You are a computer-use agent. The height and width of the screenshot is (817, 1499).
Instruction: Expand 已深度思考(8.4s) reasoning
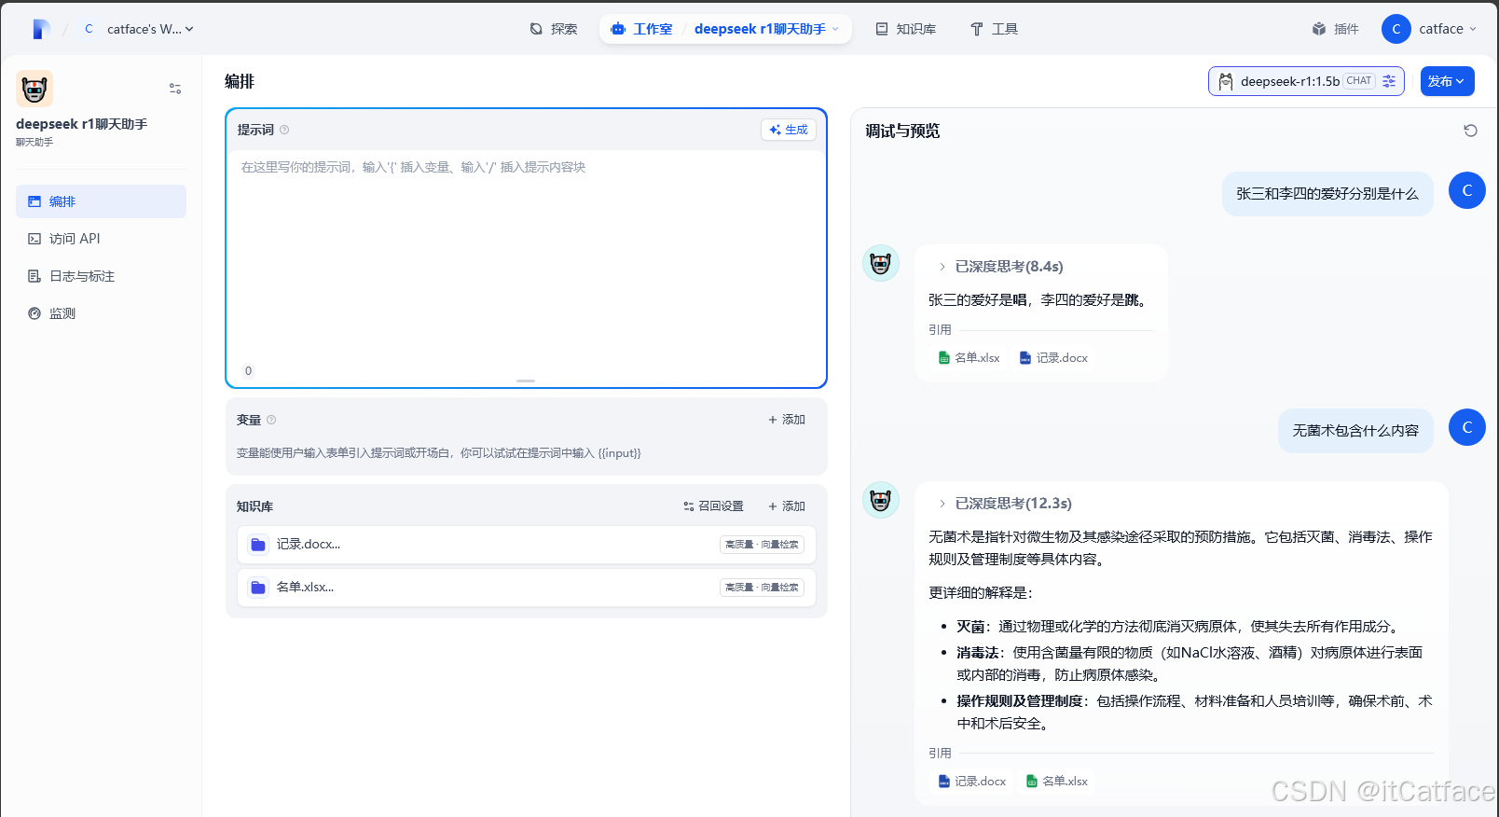[1000, 267]
